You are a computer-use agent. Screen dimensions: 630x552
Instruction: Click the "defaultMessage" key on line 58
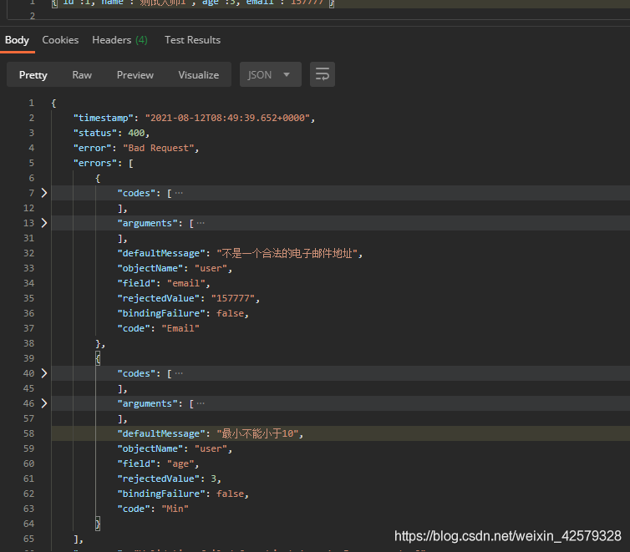click(x=161, y=433)
